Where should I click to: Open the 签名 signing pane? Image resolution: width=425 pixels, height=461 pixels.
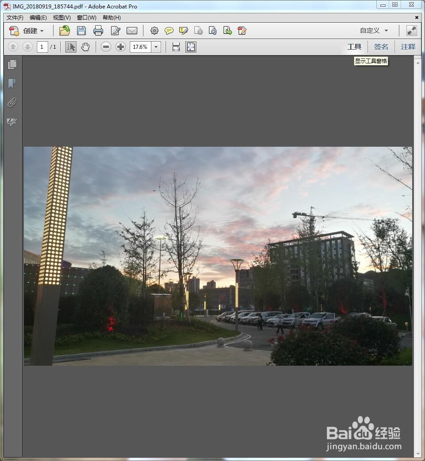(x=381, y=46)
